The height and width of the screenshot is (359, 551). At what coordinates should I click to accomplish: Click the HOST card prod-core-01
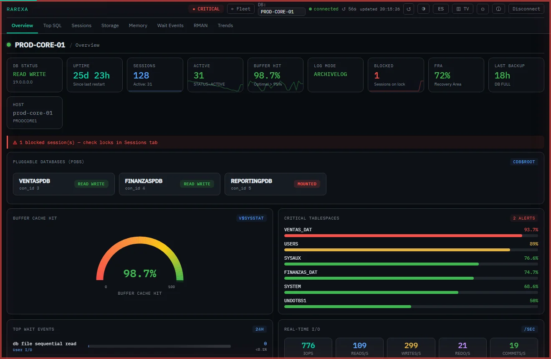click(x=35, y=113)
